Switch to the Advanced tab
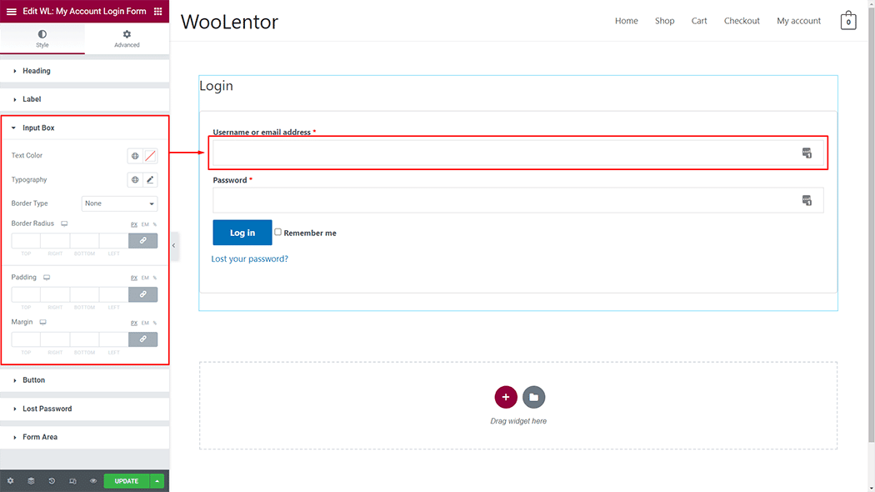The height and width of the screenshot is (492, 875). tap(127, 38)
